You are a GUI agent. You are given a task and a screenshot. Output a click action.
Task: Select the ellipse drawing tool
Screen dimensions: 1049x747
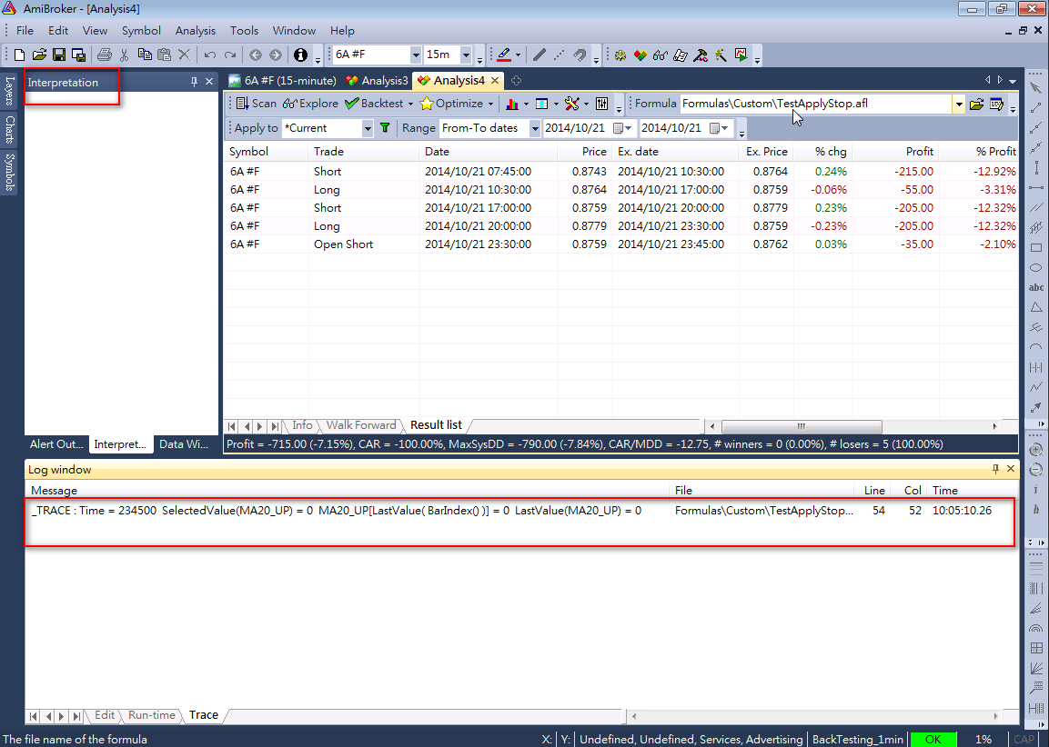(1036, 268)
